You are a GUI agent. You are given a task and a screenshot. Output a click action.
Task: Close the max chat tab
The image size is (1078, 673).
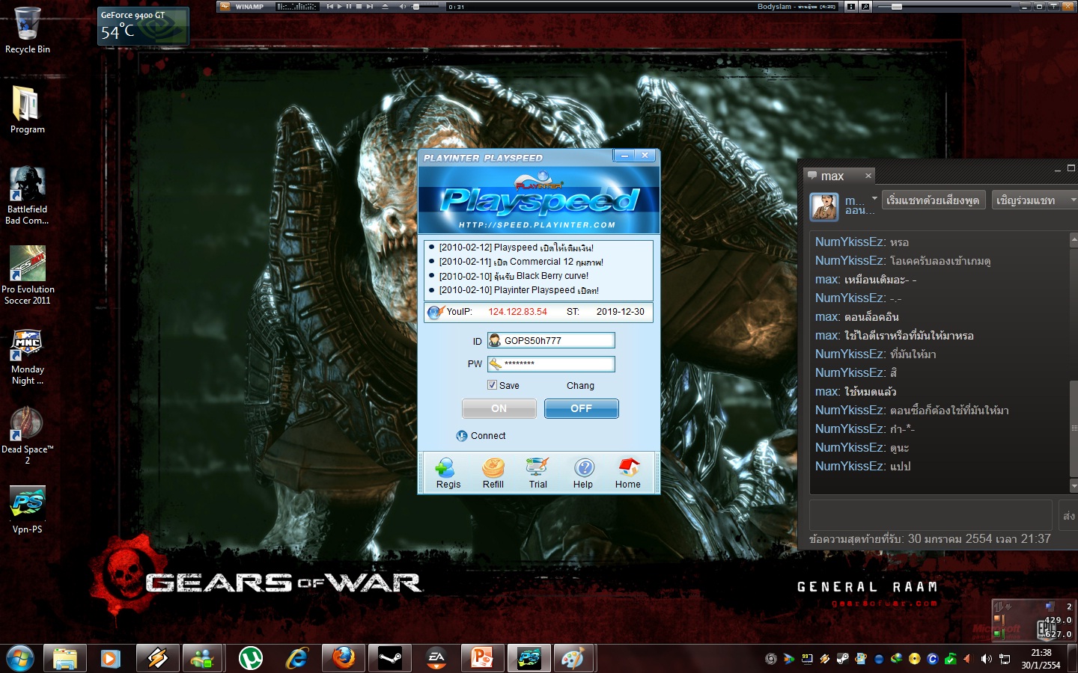coord(868,176)
